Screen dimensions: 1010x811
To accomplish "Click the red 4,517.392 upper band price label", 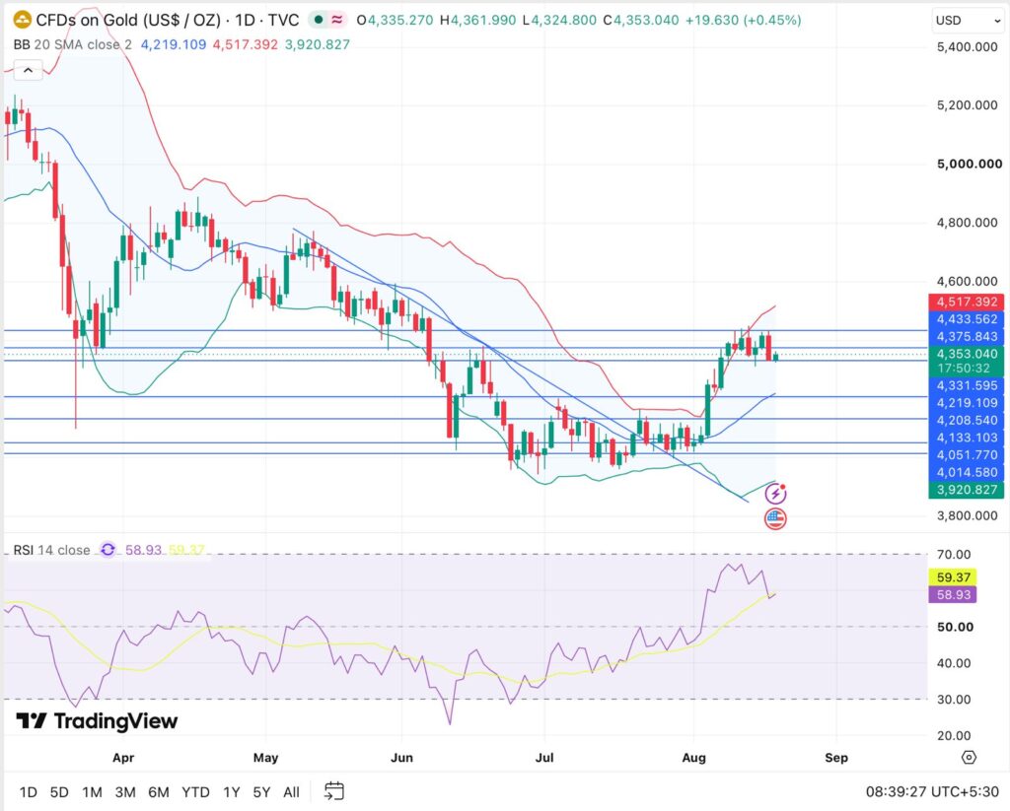I will 967,302.
